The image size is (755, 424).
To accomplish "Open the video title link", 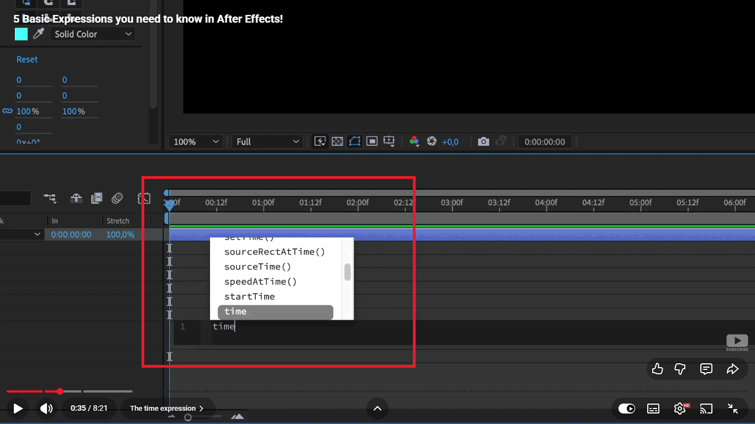I will tap(148, 19).
